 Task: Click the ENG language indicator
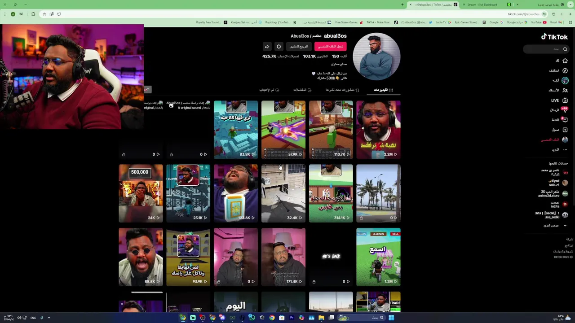(33, 318)
